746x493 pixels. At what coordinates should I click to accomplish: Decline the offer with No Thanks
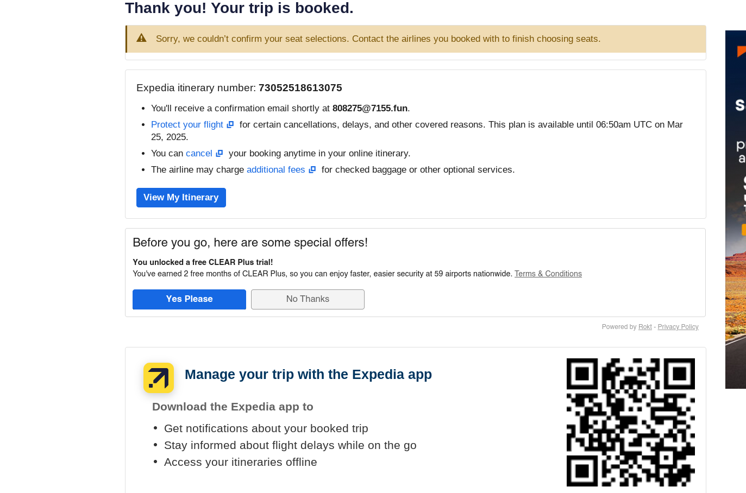click(x=308, y=299)
